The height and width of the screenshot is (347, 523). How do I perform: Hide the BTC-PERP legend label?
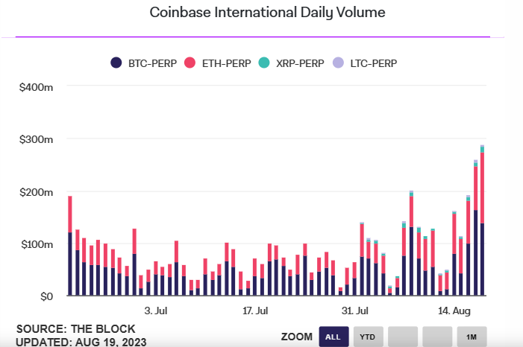152,63
